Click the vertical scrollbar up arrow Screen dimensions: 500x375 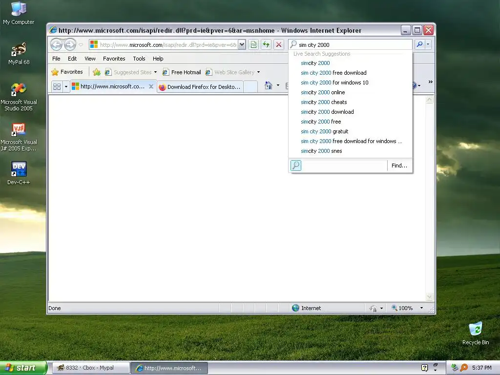pyautogui.click(x=430, y=100)
